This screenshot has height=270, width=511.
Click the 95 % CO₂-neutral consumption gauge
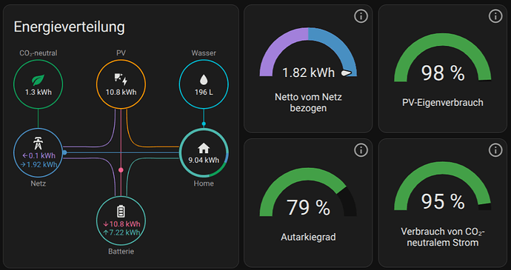click(x=443, y=186)
